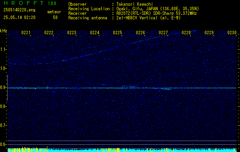Click the kHz axis unit label
Viewport: 240px width, 152px height.
3,31
